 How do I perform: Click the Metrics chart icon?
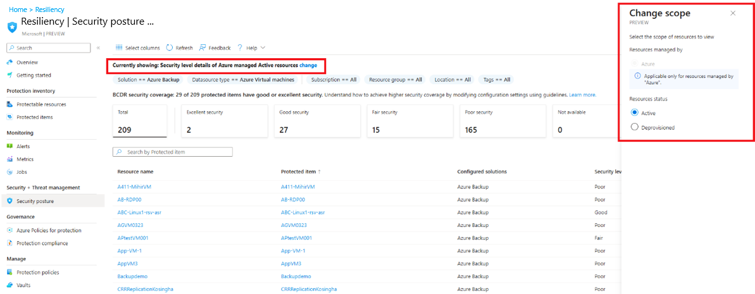pos(9,159)
